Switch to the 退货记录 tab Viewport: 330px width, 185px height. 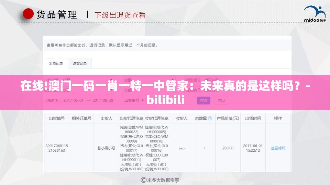79,63
